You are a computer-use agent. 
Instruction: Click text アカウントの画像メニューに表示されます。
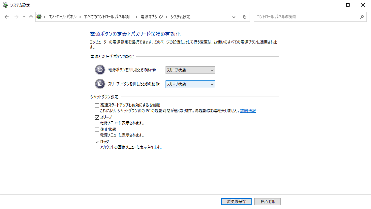coord(131,147)
